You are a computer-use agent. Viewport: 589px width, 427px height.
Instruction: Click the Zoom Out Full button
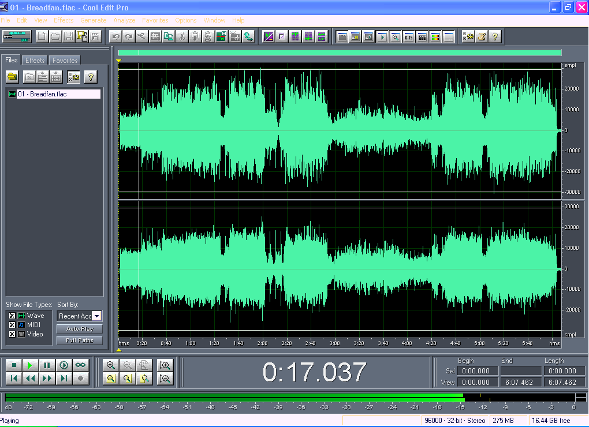click(x=144, y=365)
